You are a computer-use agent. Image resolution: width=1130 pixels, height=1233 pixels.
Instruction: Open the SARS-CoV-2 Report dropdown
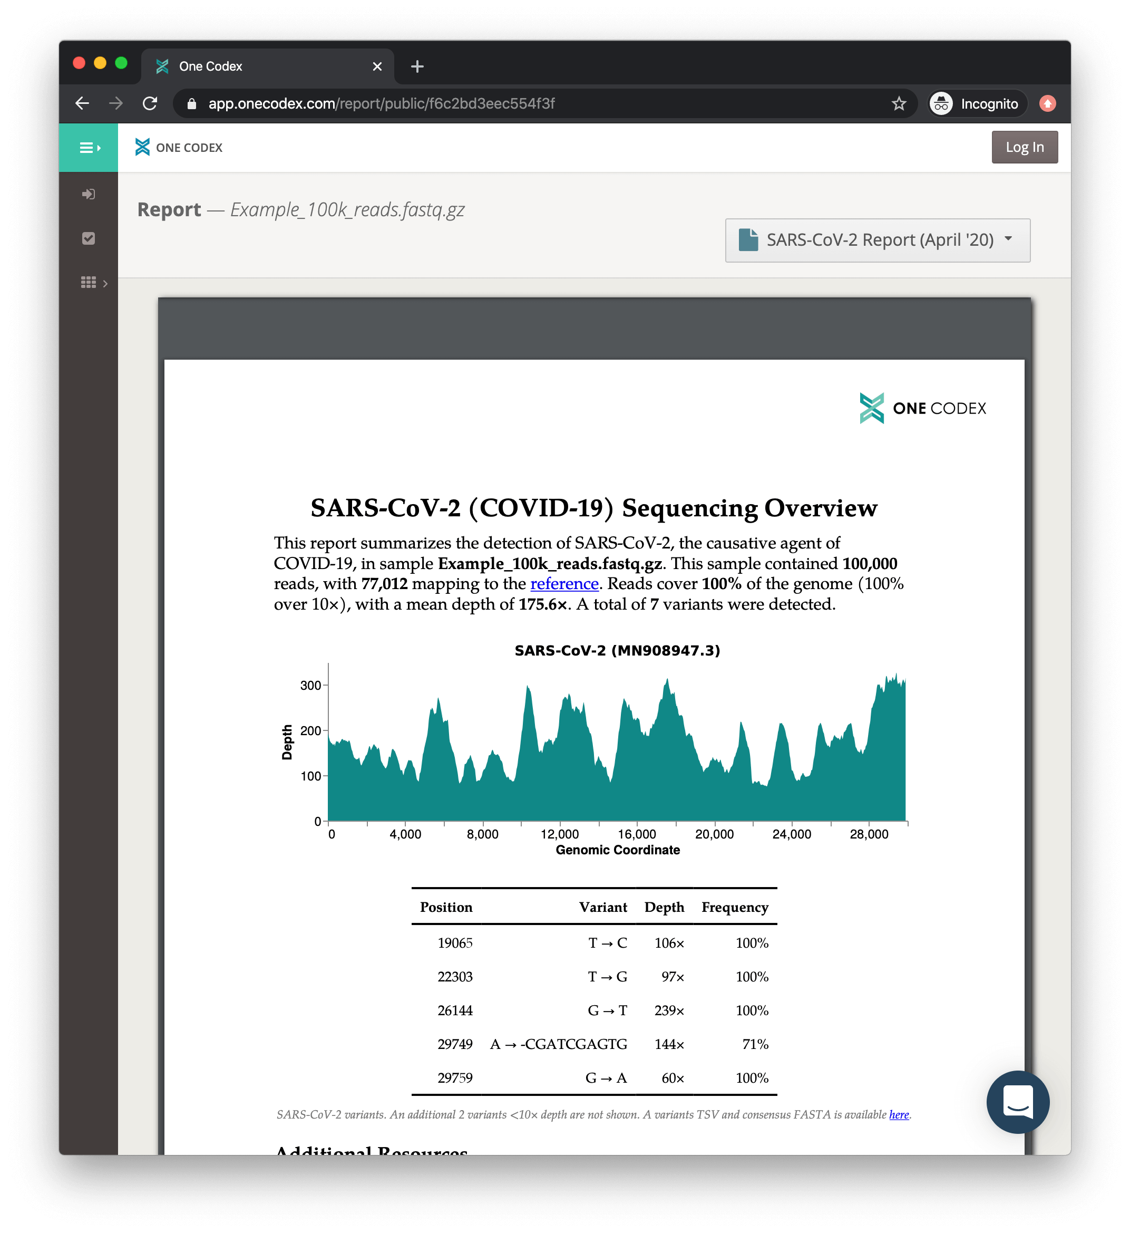pyautogui.click(x=878, y=240)
